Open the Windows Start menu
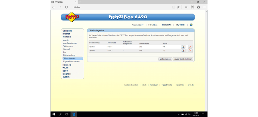Image resolution: width=258 pixels, height=117 pixels. [x=54, y=114]
